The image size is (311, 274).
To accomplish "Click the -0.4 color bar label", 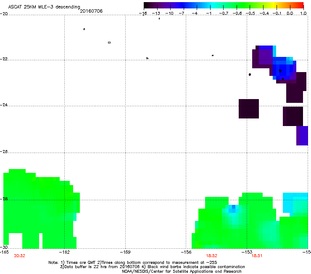I will (264, 13).
